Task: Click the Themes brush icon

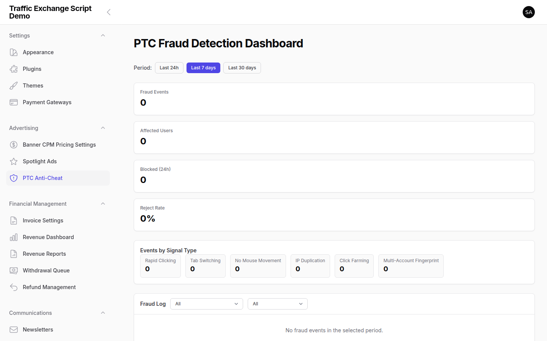Action: 14,85
